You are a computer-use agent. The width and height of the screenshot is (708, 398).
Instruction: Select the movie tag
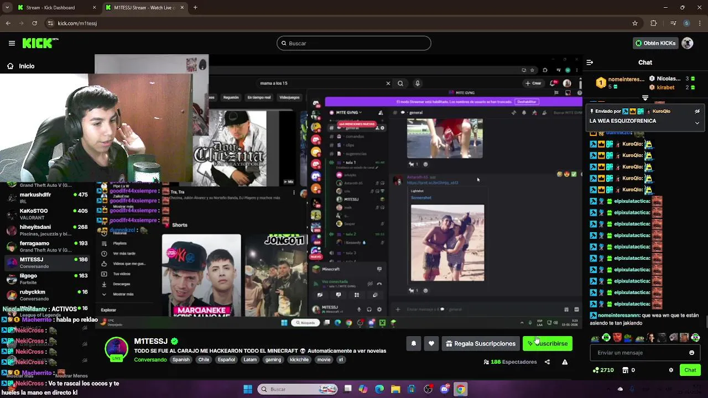coord(324,359)
